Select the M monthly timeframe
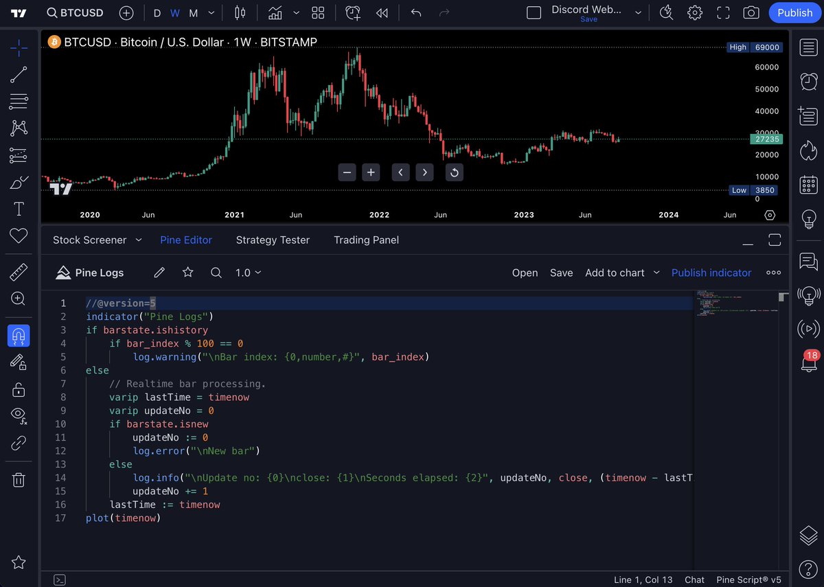 point(194,13)
